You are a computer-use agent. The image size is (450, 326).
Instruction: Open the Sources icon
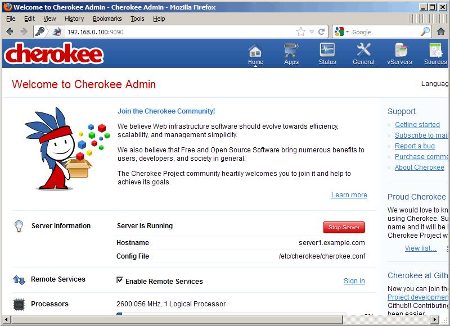(x=435, y=51)
